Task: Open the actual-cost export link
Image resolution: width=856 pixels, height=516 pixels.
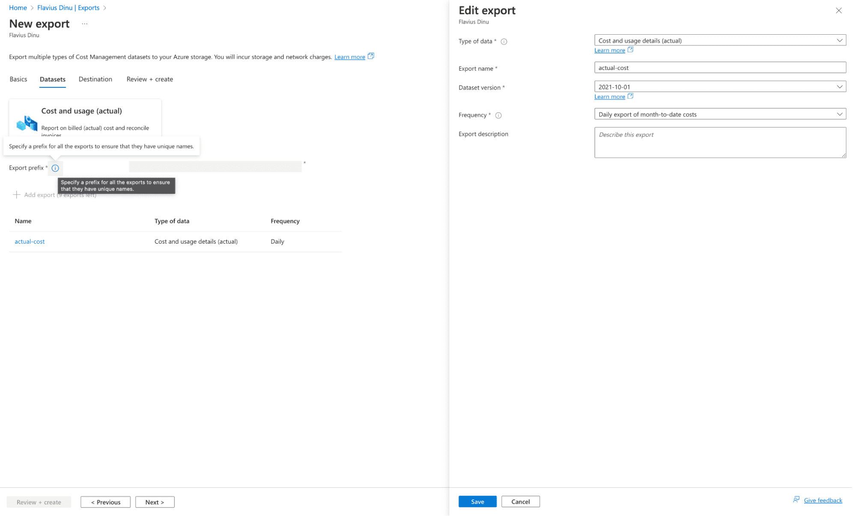Action: click(30, 242)
